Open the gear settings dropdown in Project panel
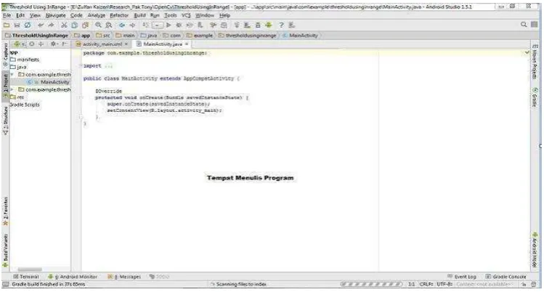Screen dimensions: 544x292 click(54, 44)
